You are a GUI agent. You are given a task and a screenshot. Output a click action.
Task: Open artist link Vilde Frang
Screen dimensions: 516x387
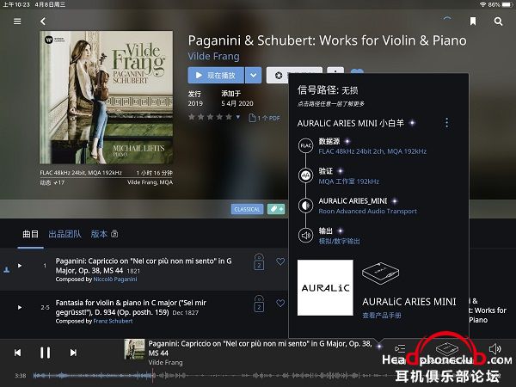tap(213, 56)
